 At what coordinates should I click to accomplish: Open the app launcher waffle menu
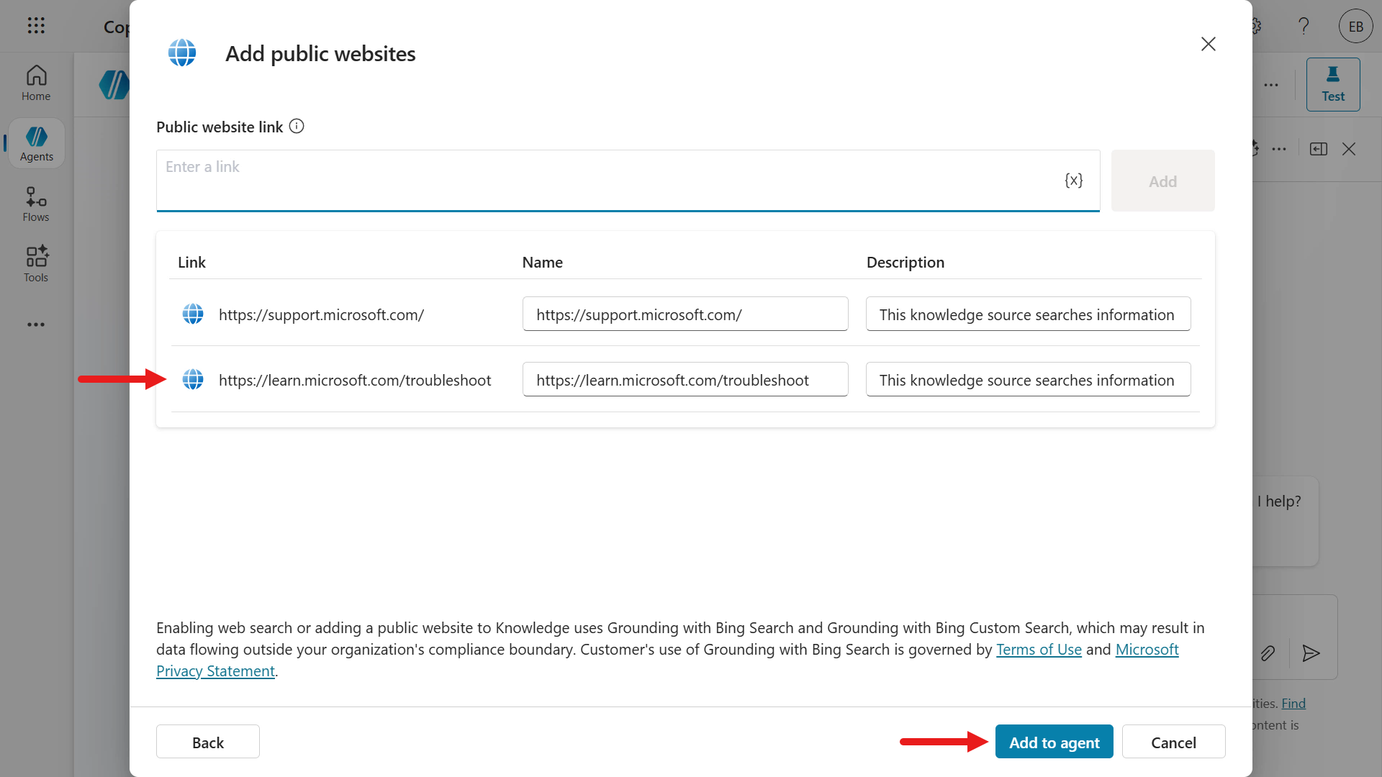click(x=36, y=26)
